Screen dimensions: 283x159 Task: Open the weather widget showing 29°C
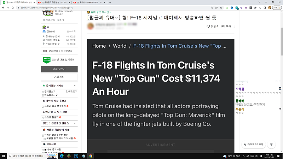click(232, 156)
